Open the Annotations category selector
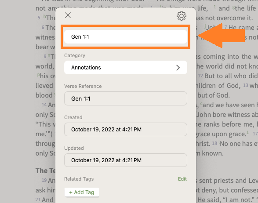This screenshot has height=203, width=258. pyautogui.click(x=126, y=68)
